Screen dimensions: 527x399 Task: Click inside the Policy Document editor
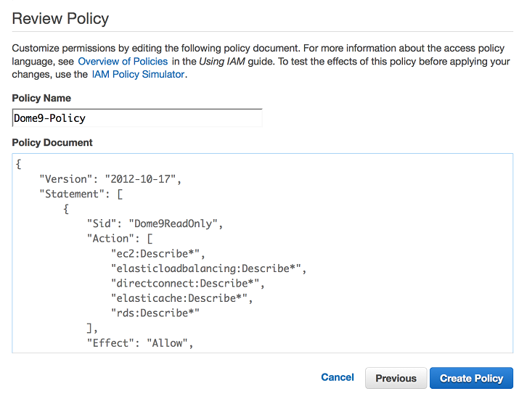tap(263, 253)
